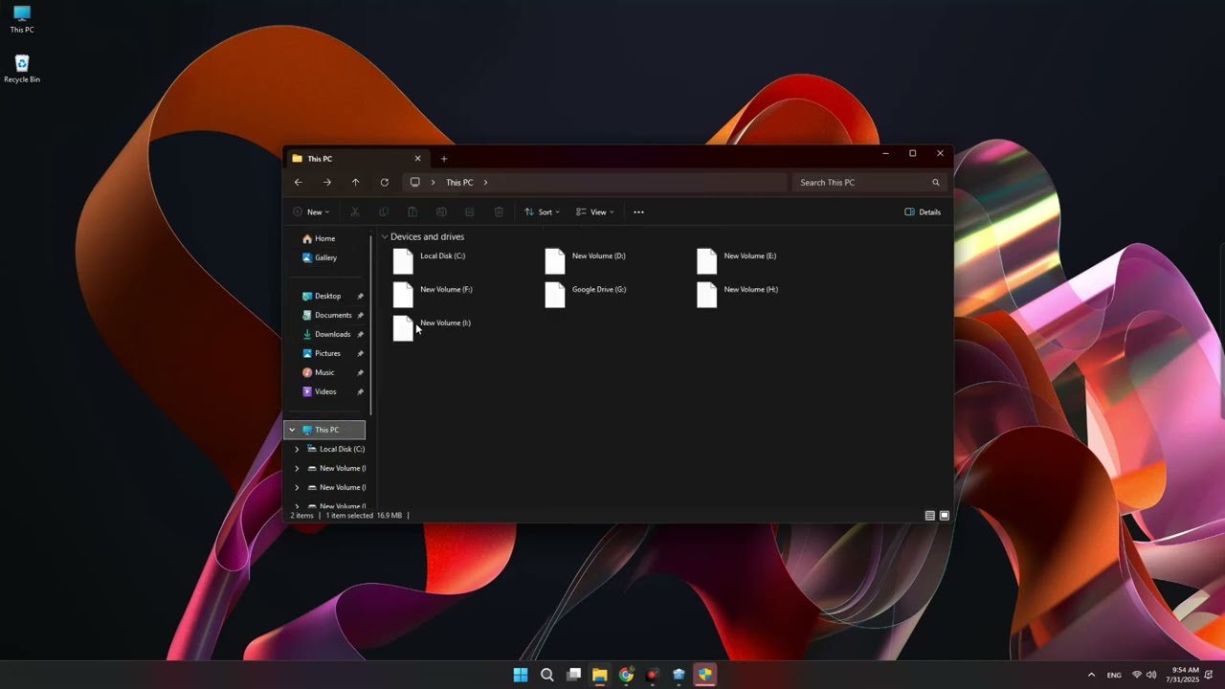Go forward using the Forward arrow

pos(327,182)
